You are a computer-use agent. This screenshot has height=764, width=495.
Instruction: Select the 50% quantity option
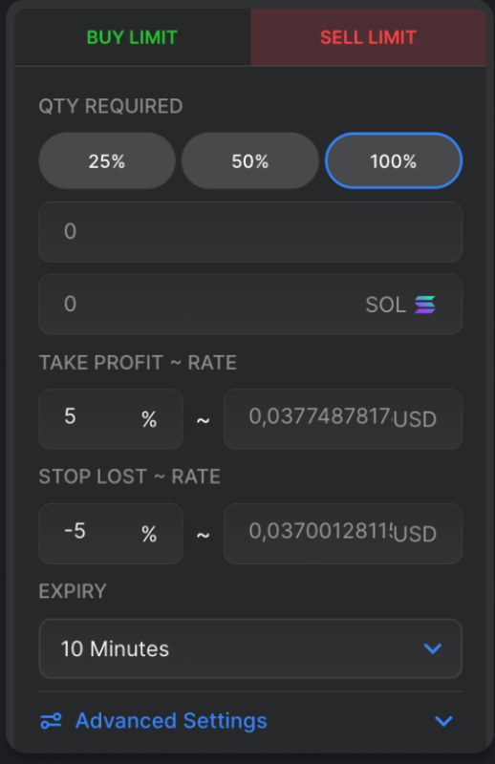pos(249,160)
